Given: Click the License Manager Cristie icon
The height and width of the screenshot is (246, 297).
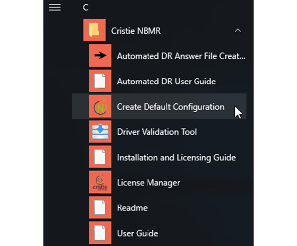Looking at the screenshot, I should [100, 182].
